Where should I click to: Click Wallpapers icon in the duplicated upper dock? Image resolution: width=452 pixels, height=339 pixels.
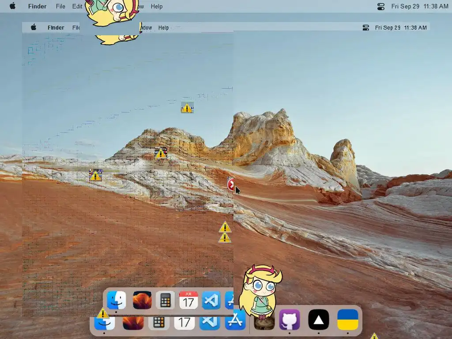click(142, 300)
